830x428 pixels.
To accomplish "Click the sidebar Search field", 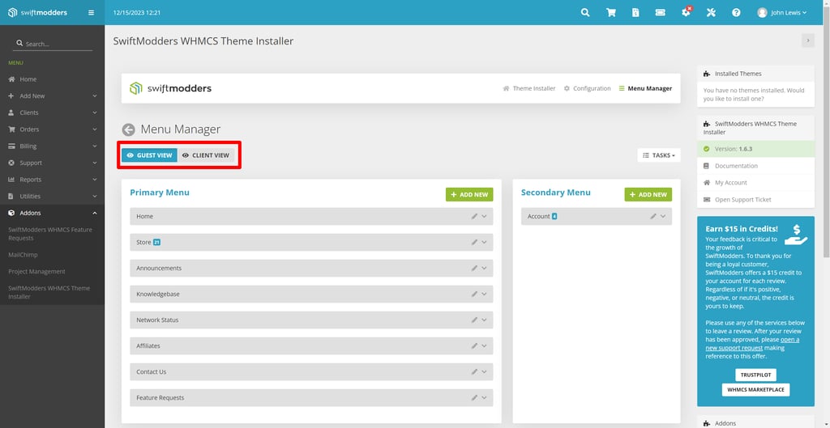I will point(53,44).
